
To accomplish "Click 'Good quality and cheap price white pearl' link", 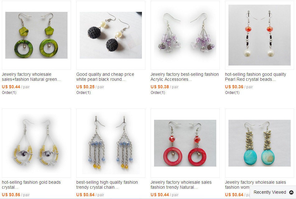I will pos(105,77).
